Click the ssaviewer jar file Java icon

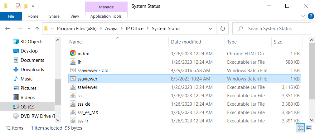coord(73,87)
